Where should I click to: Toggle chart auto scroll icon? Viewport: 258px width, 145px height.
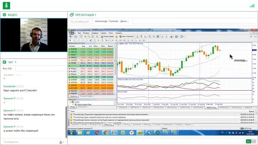162,37
